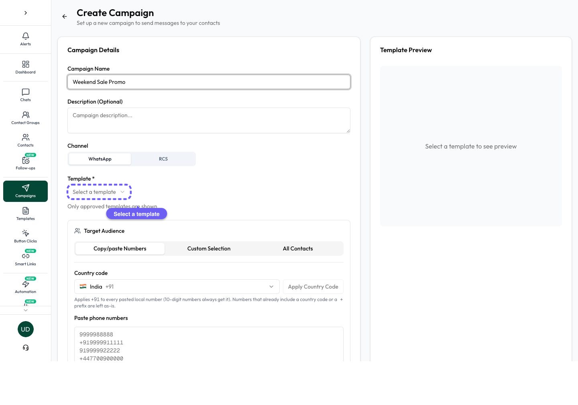Switch channel to WhatsApp
Screen dimensions: 578x405
coord(100,159)
